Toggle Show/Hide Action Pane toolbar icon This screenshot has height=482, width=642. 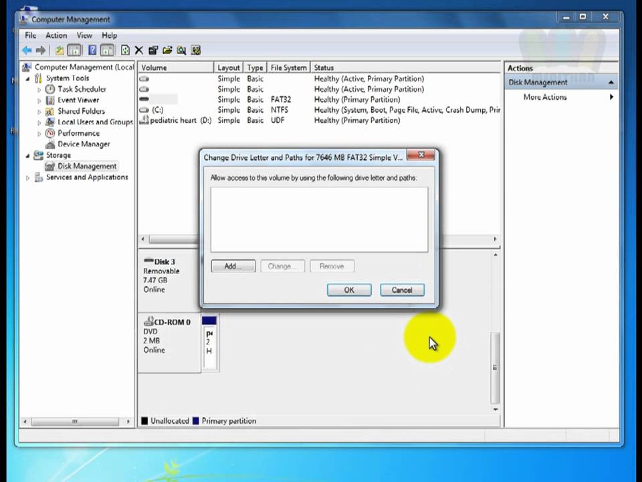tap(107, 50)
